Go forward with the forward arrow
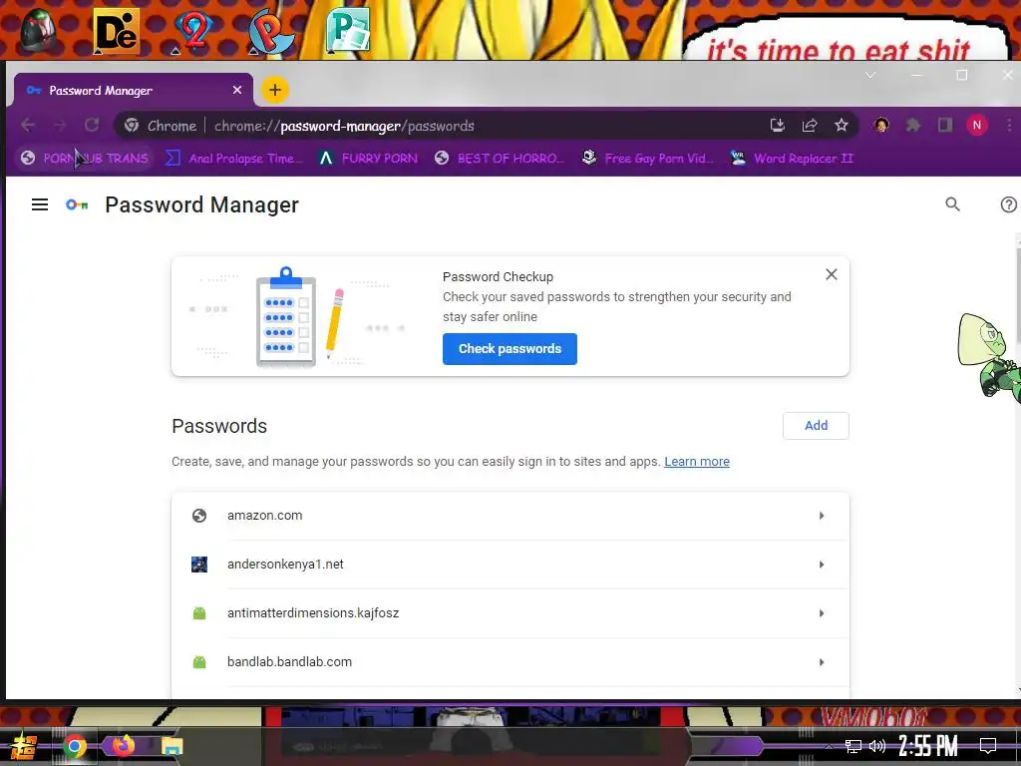The width and height of the screenshot is (1021, 766). pos(60,125)
